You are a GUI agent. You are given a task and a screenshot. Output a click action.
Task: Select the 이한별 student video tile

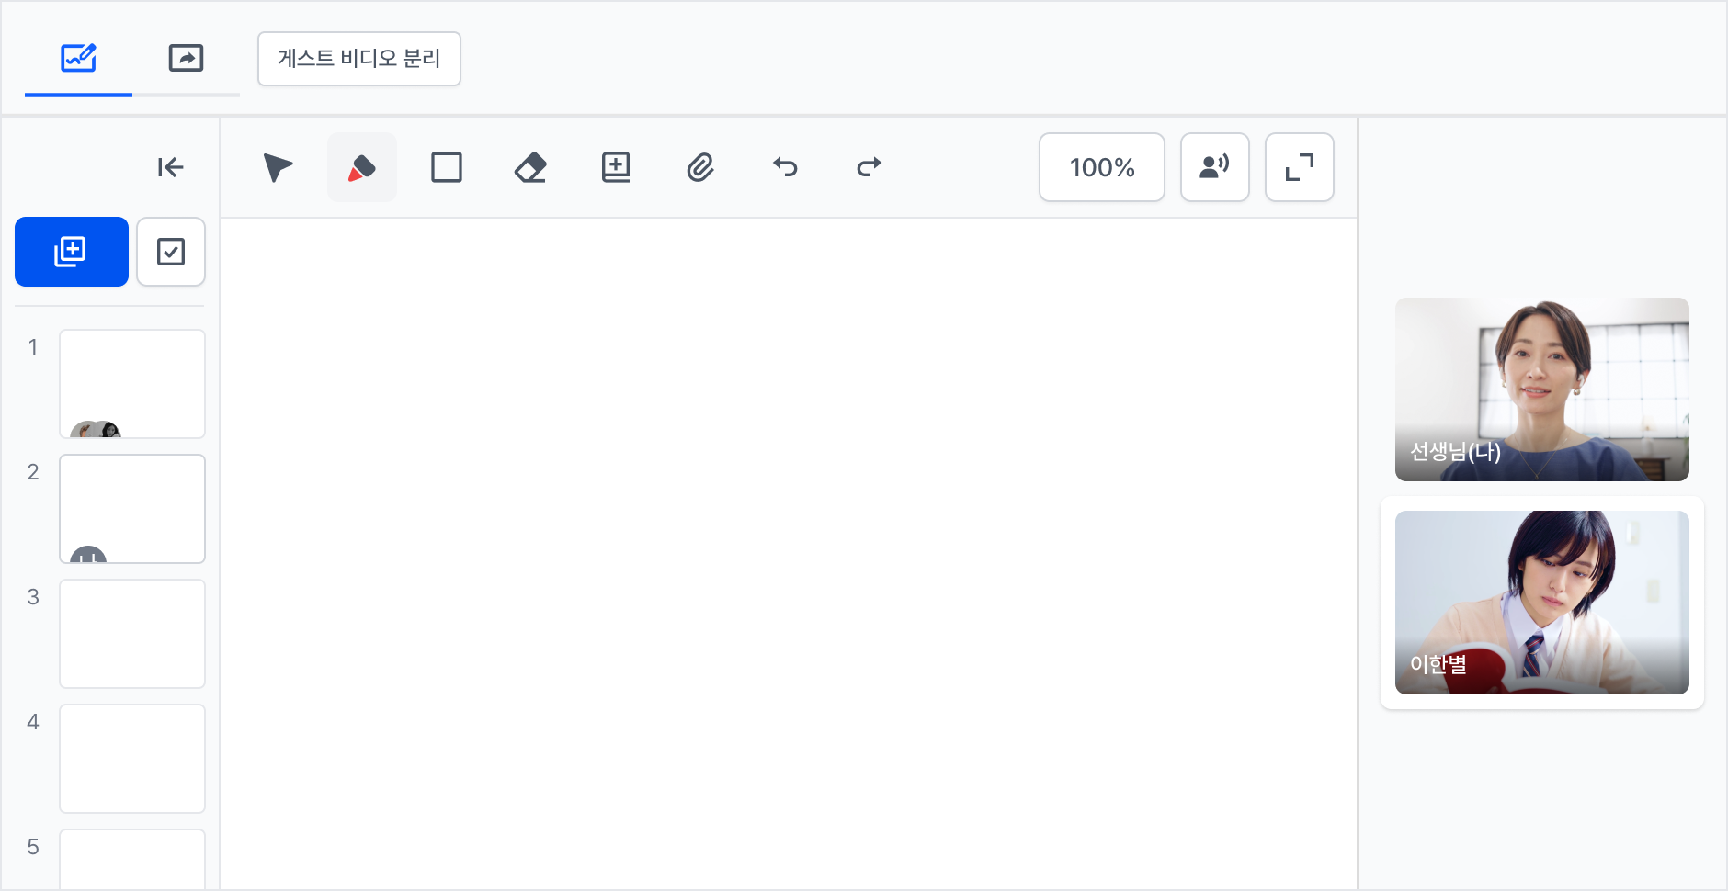pyautogui.click(x=1542, y=603)
